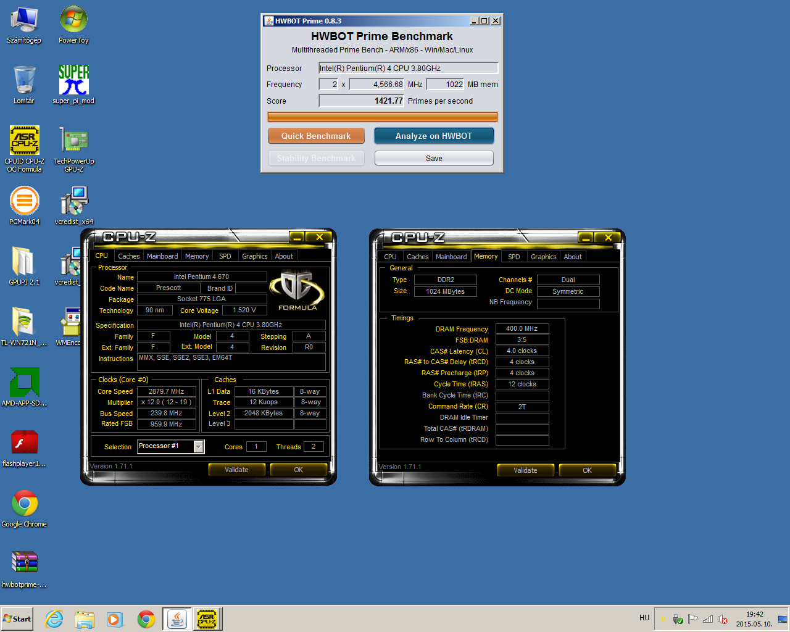This screenshot has width=790, height=632.
Task: Switch to Java HWBOT Prime taskbar button
Action: point(177,619)
